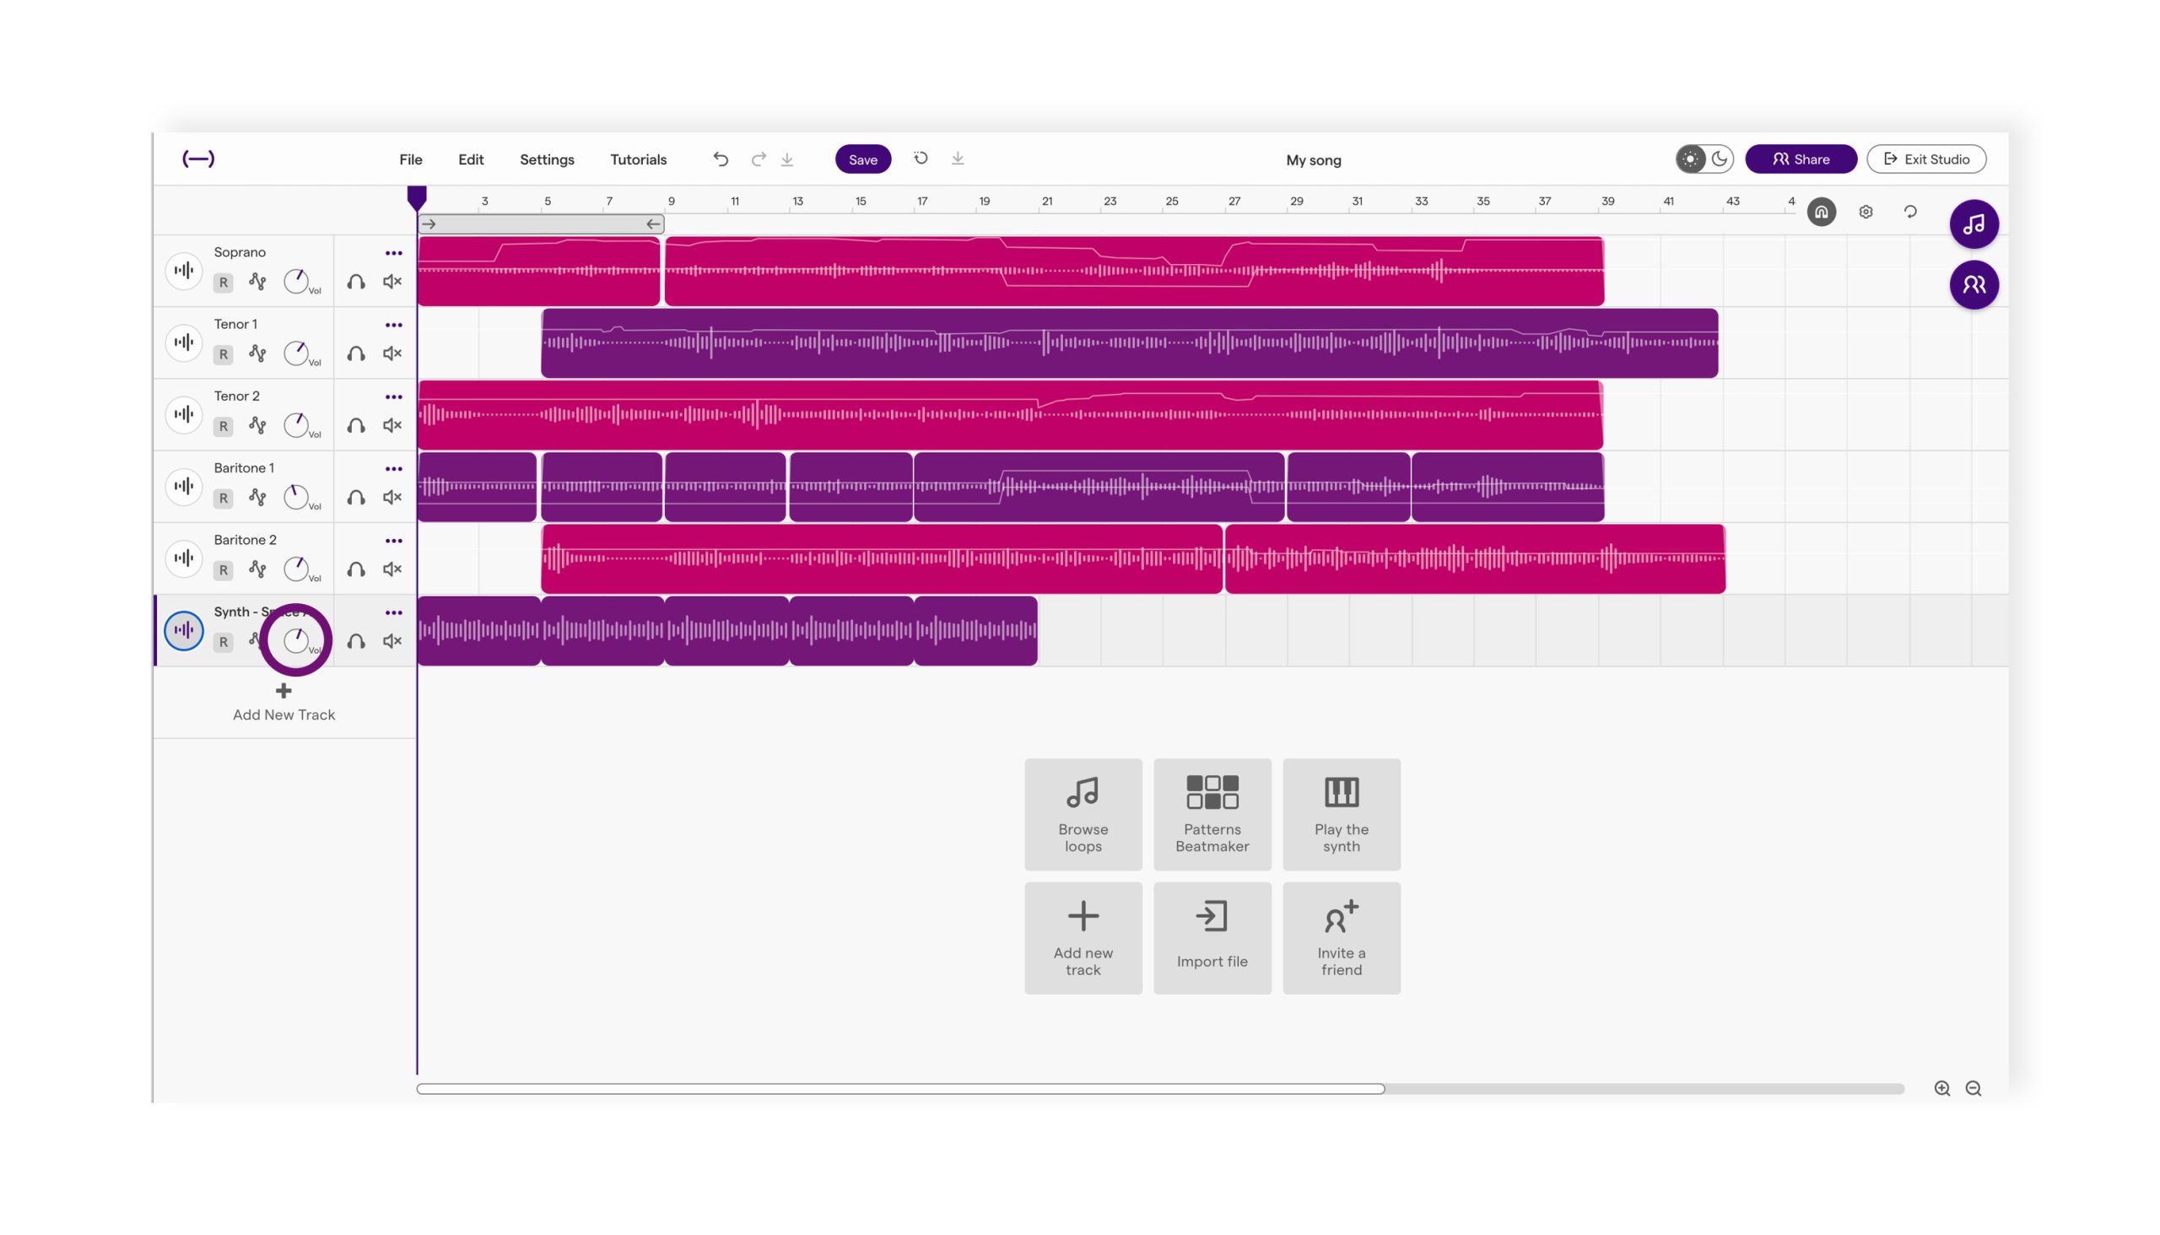Click the Save button
This screenshot has width=2160, height=1235.
(862, 159)
